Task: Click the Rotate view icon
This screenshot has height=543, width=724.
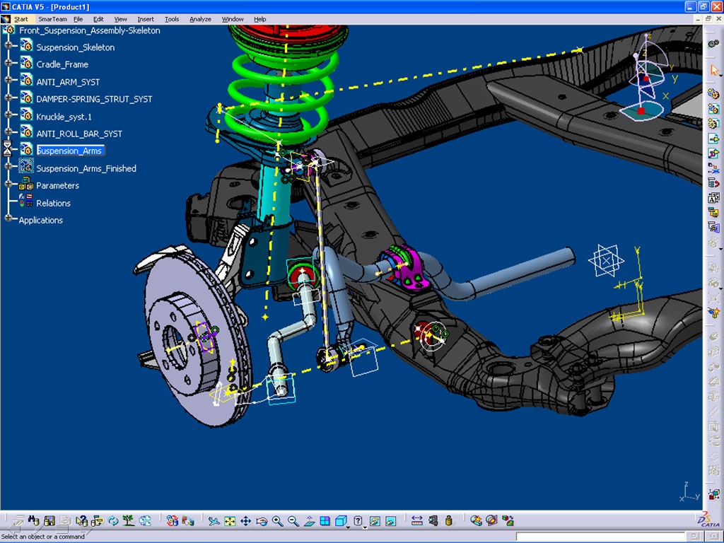Action: (x=262, y=521)
